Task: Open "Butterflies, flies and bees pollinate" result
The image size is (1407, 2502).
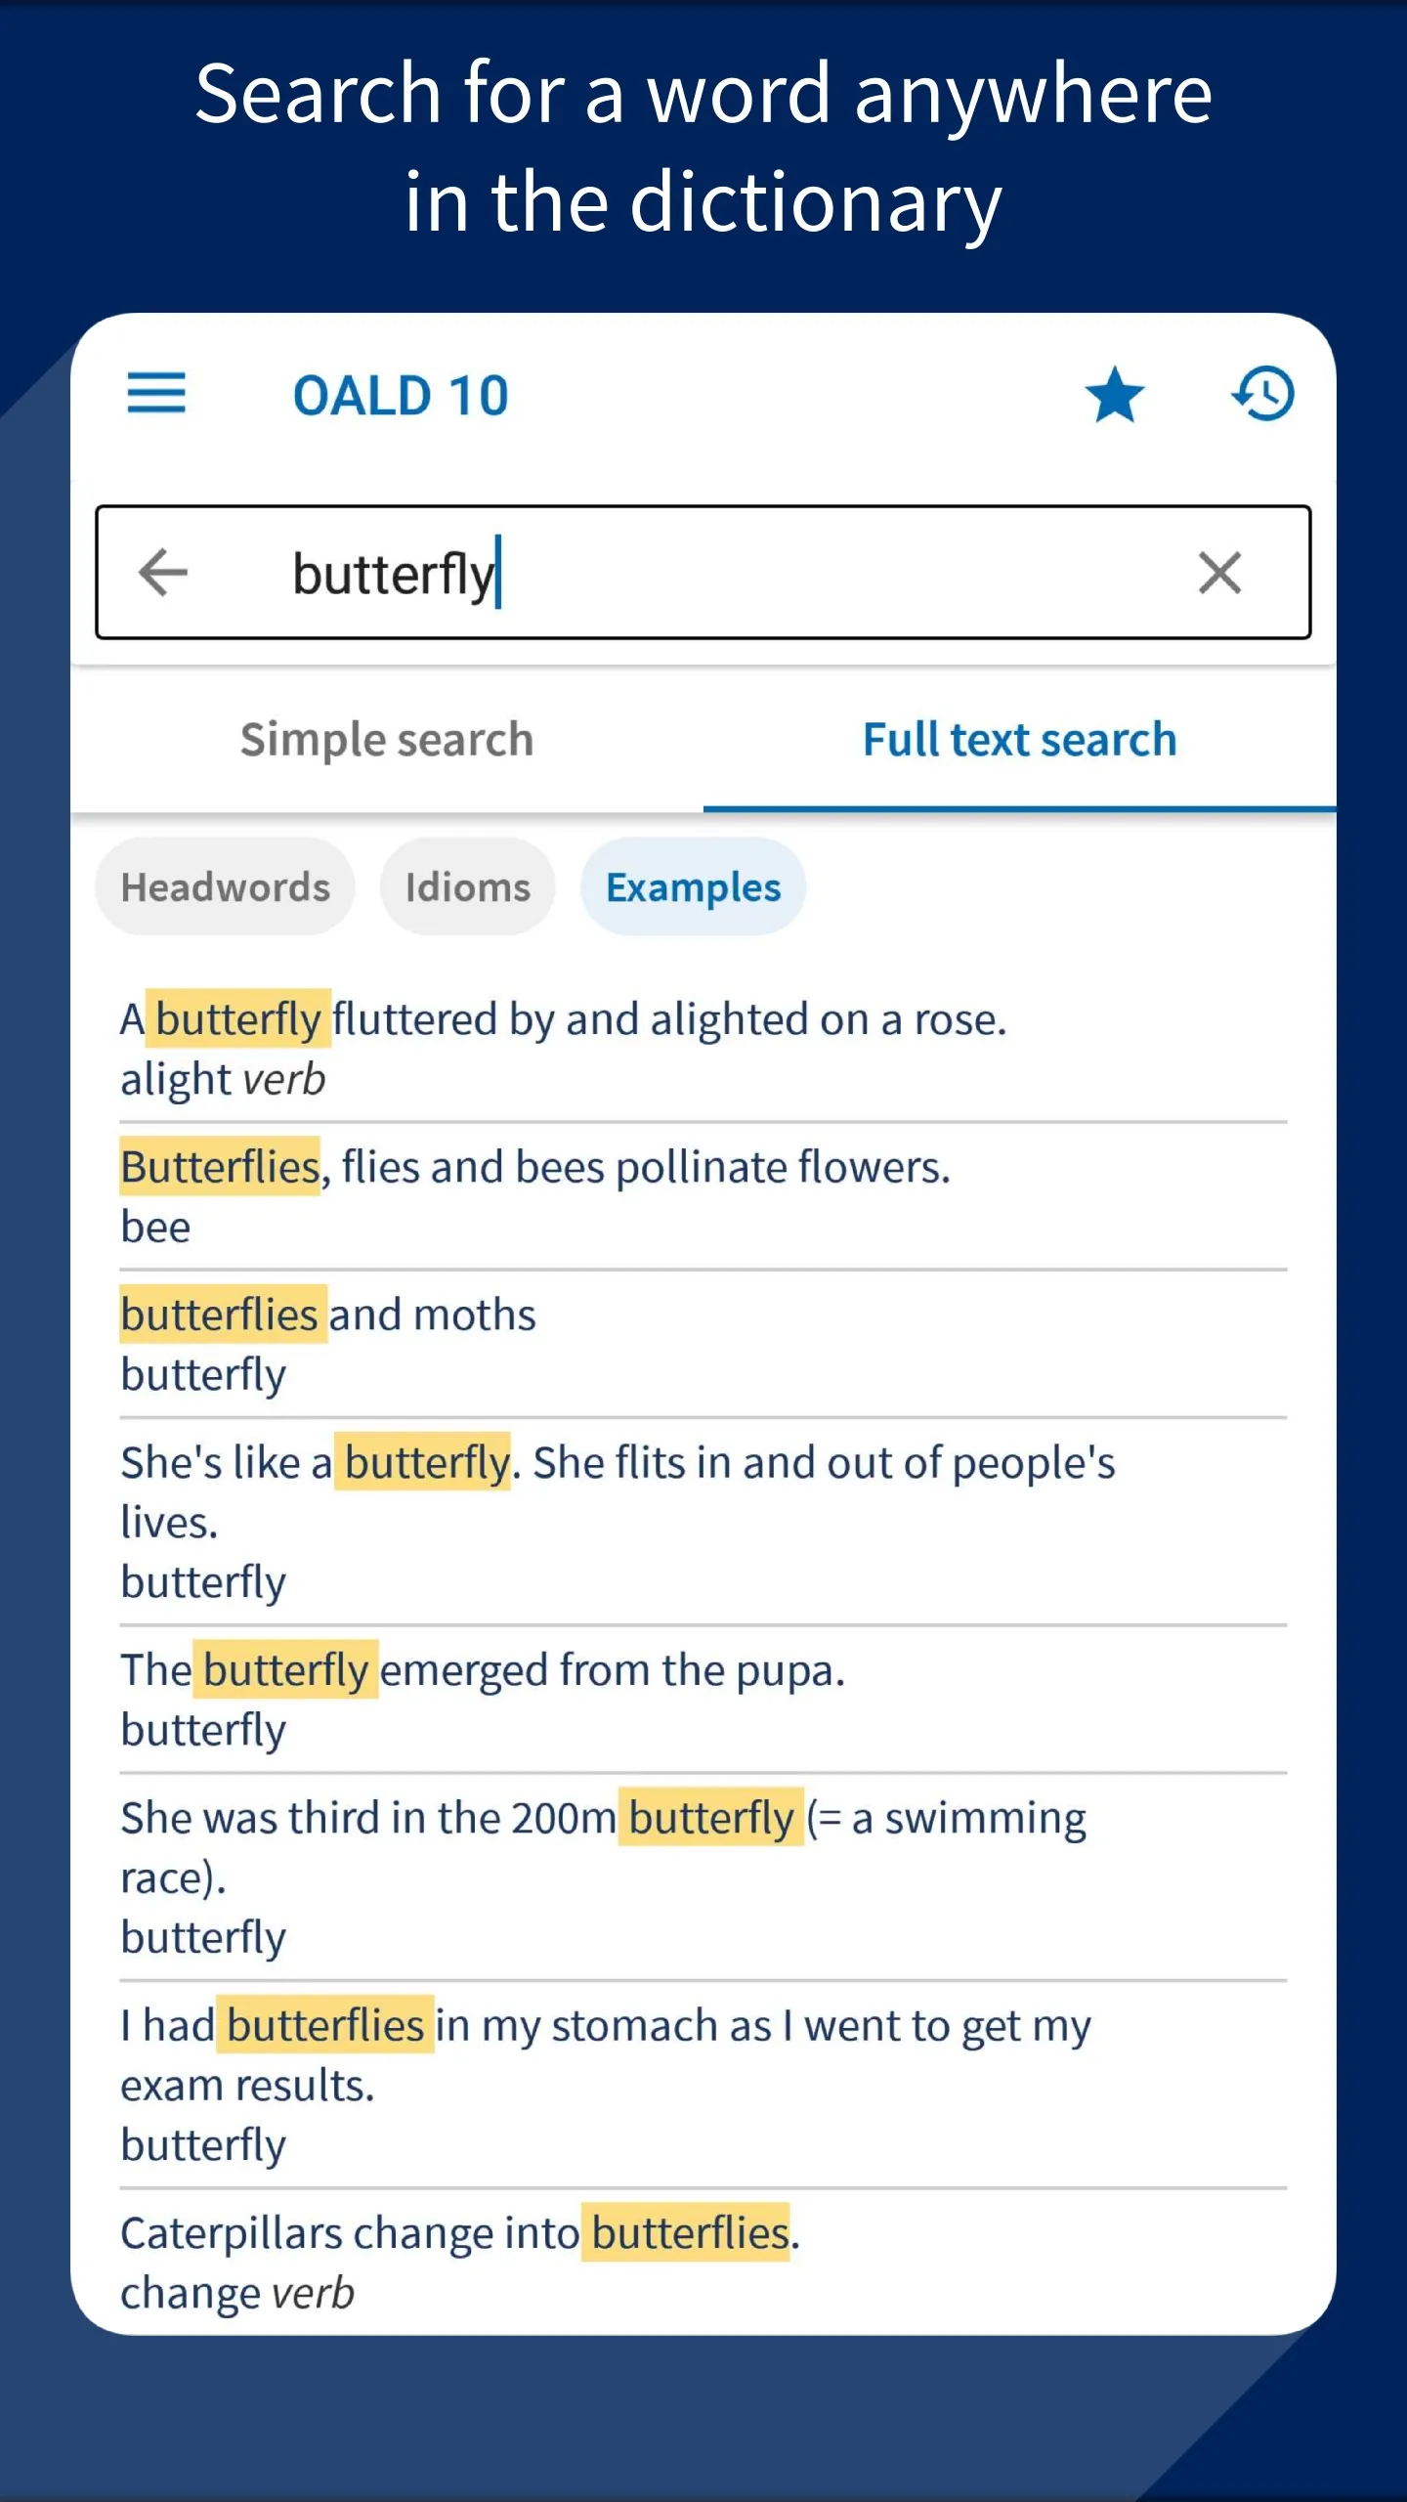Action: coord(535,1196)
